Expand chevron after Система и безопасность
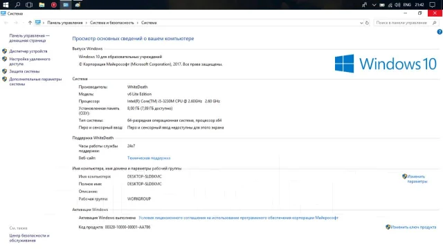Image resolution: width=443 pixels, height=249 pixels. pyautogui.click(x=138, y=23)
